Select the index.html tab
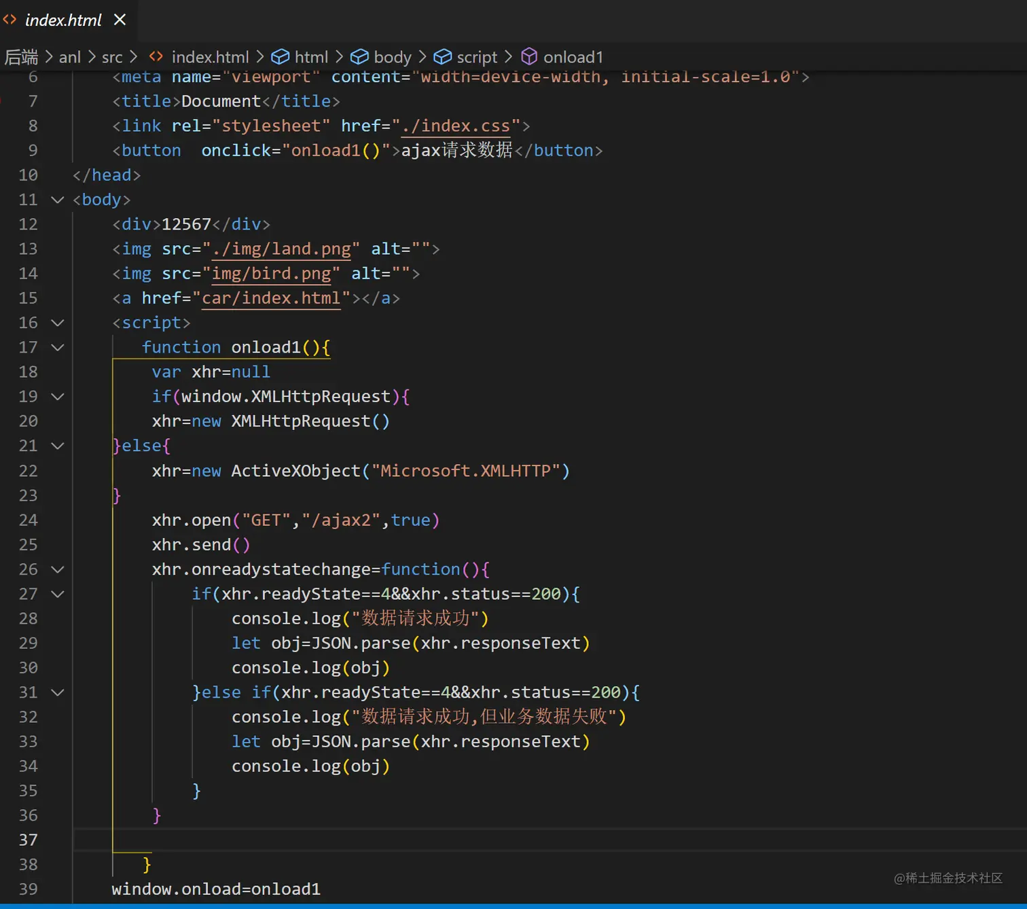The width and height of the screenshot is (1027, 909). tap(68, 20)
